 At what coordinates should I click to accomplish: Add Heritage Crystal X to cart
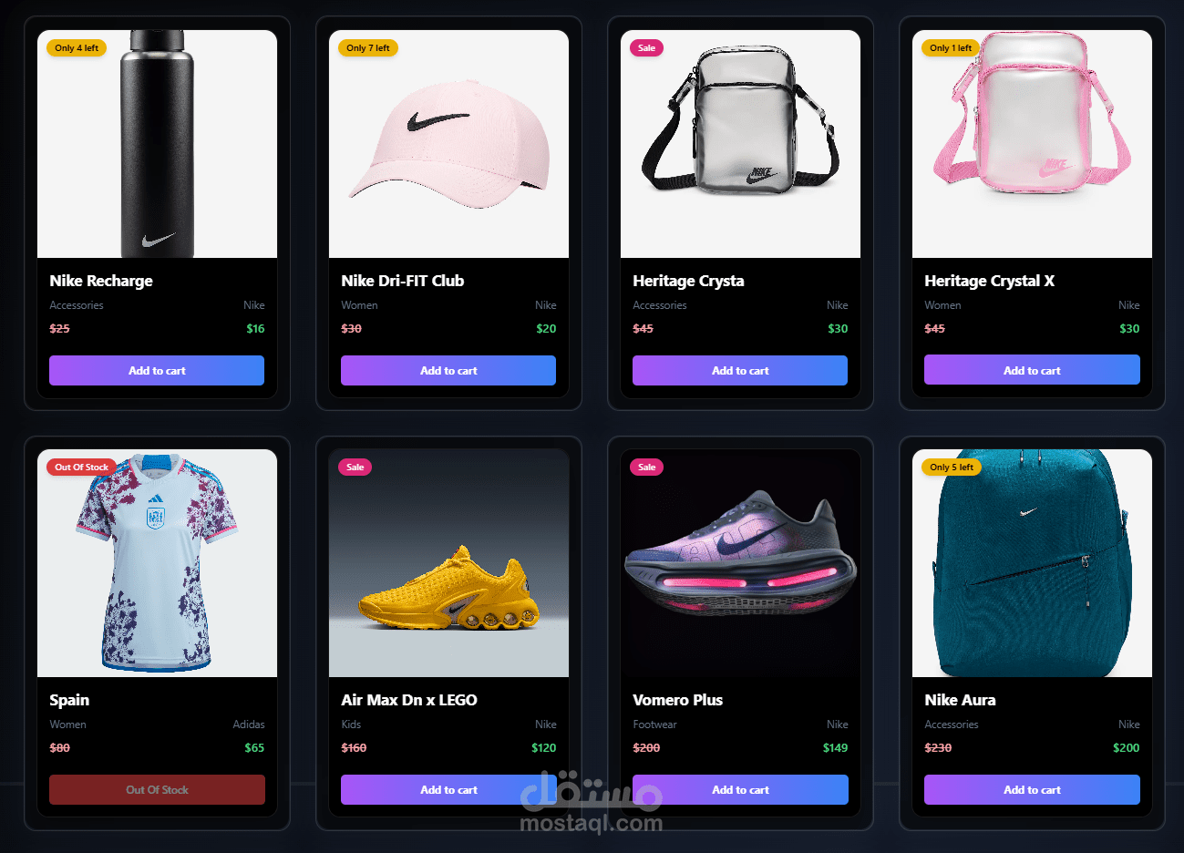(x=1032, y=370)
